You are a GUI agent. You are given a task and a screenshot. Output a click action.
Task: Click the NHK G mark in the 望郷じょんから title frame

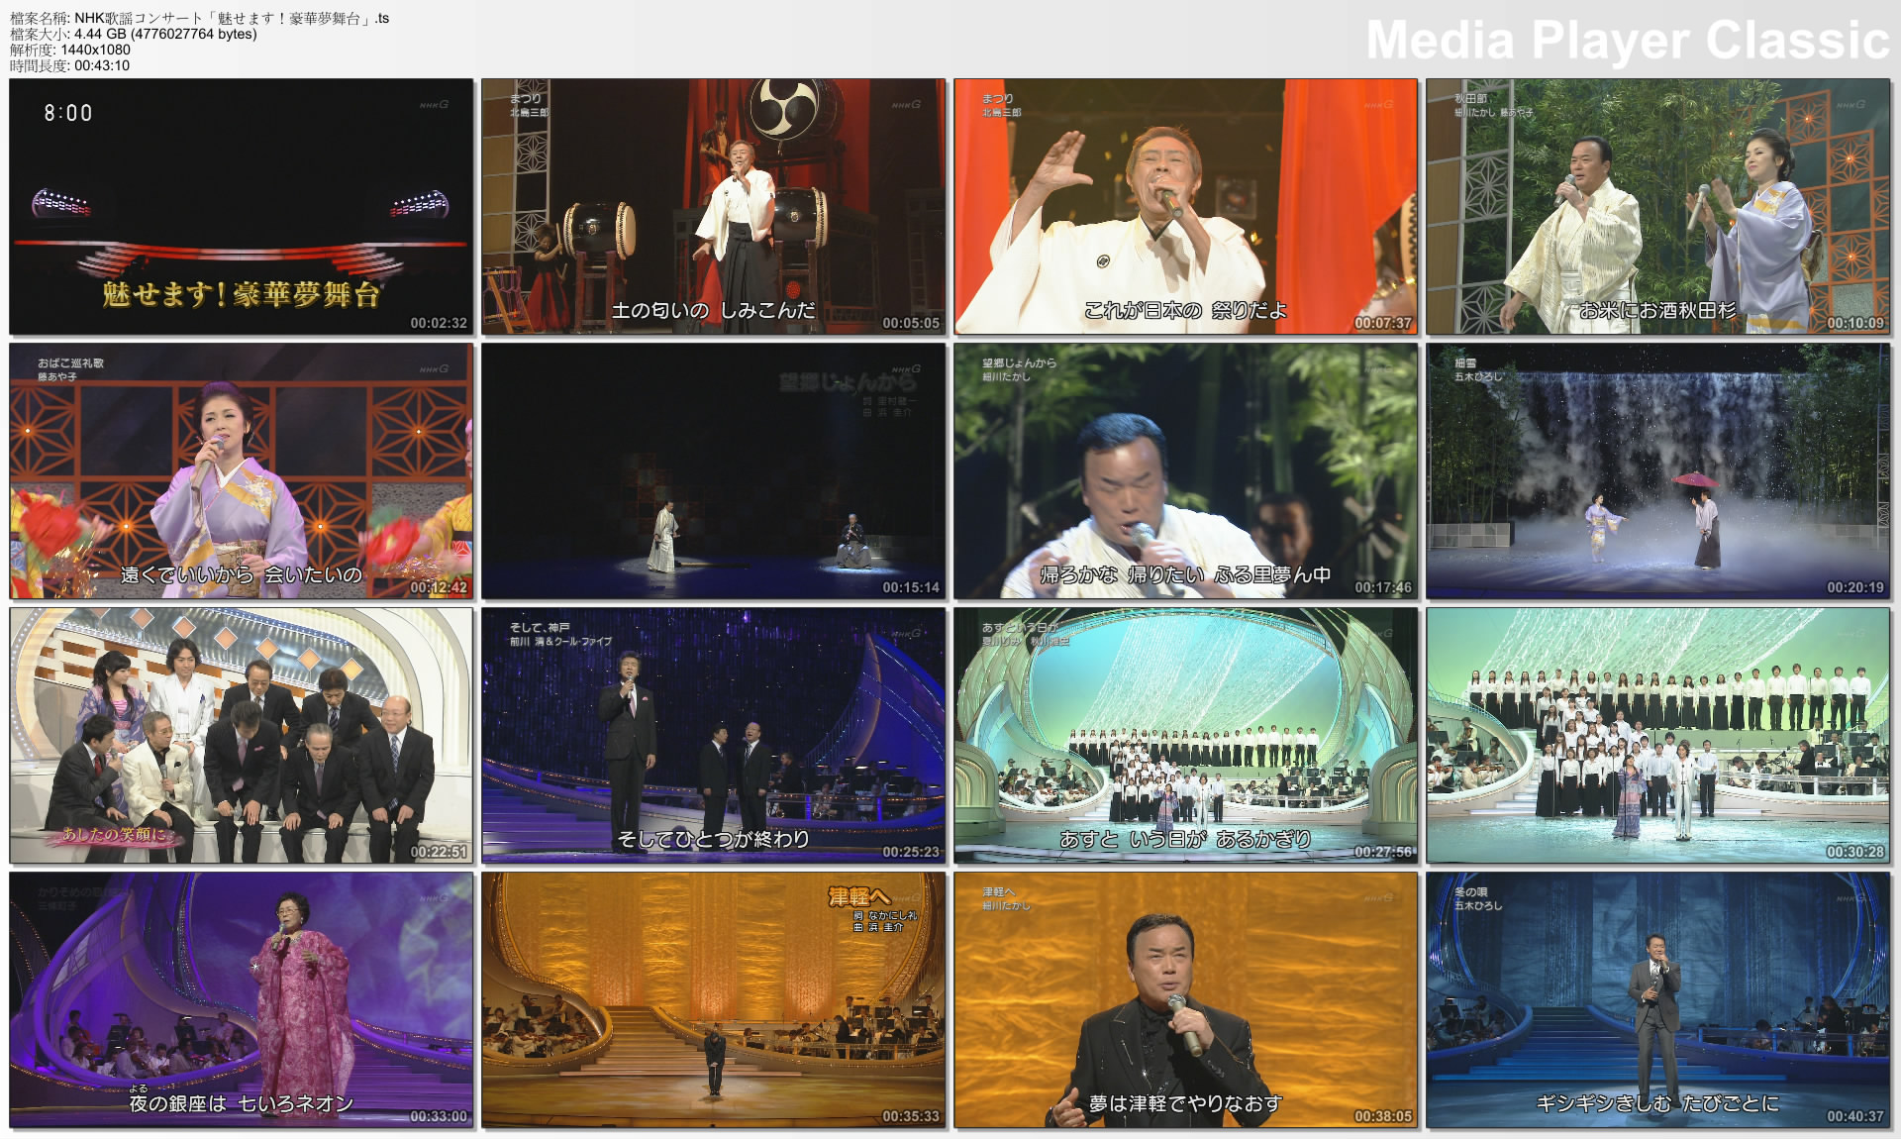(x=906, y=366)
